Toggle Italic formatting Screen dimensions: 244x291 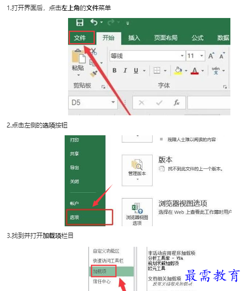coord(125,71)
